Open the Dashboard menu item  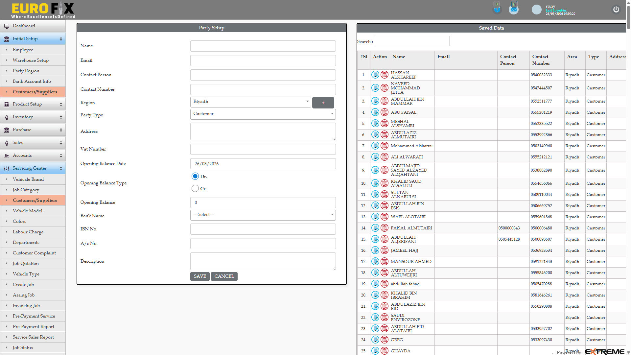24,26
